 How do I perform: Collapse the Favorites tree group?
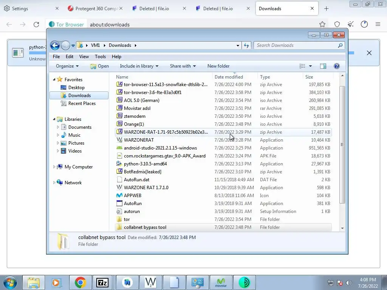pyautogui.click(x=54, y=79)
